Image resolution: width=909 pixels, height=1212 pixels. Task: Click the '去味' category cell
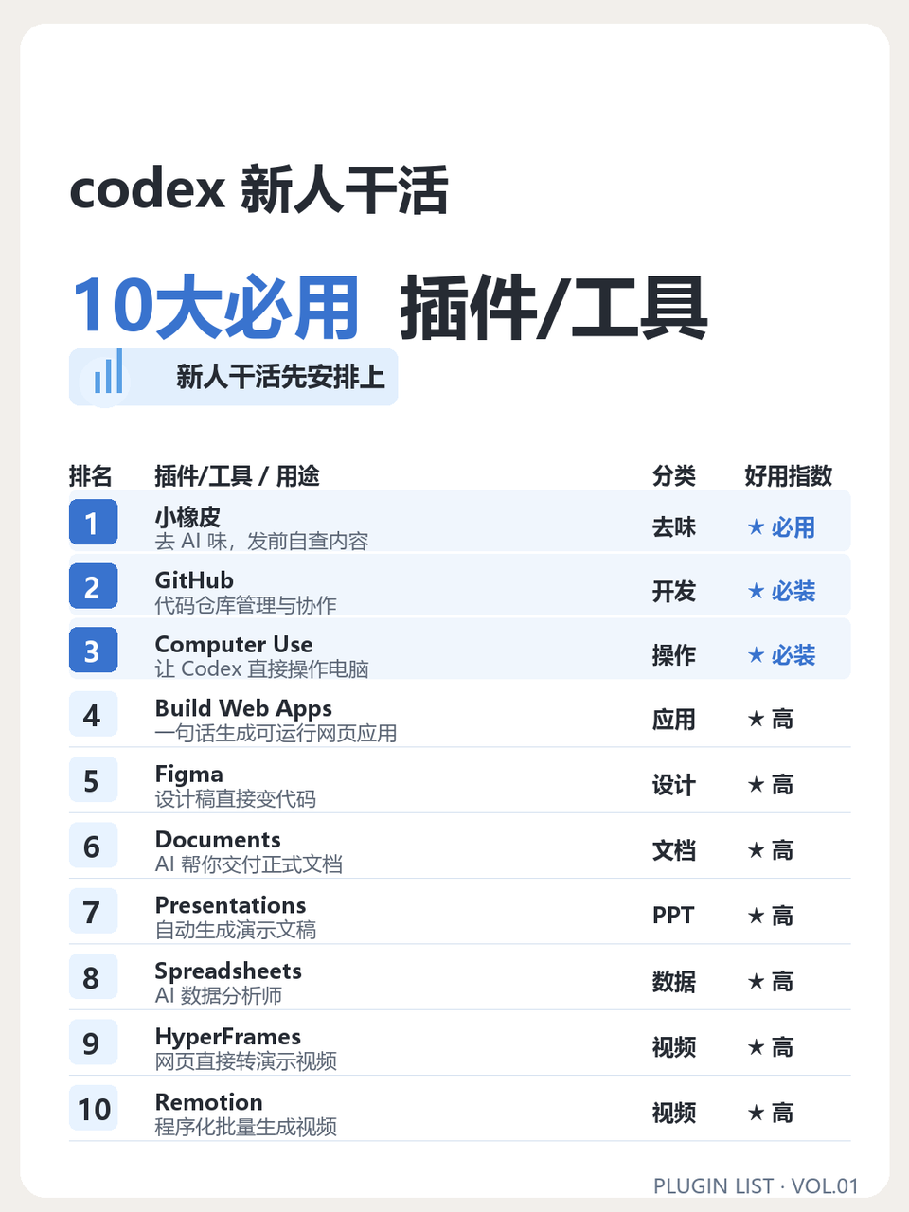[673, 527]
